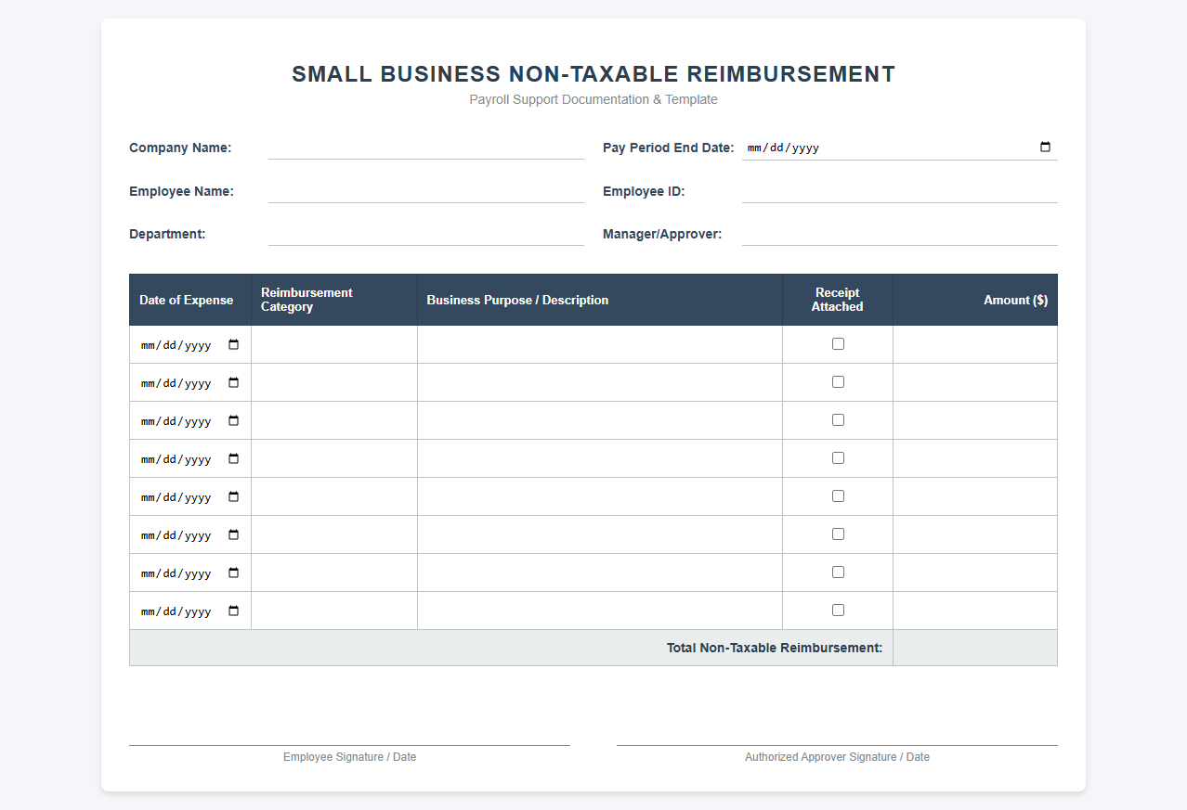Click Business Purpose cell in second row
The width and height of the screenshot is (1187, 810).
[600, 382]
